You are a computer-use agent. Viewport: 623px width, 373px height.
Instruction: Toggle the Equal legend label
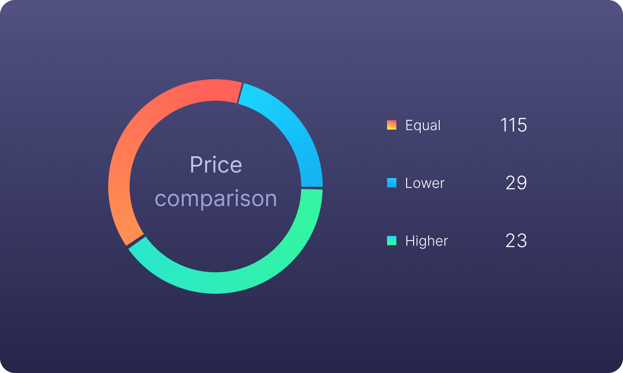[422, 125]
